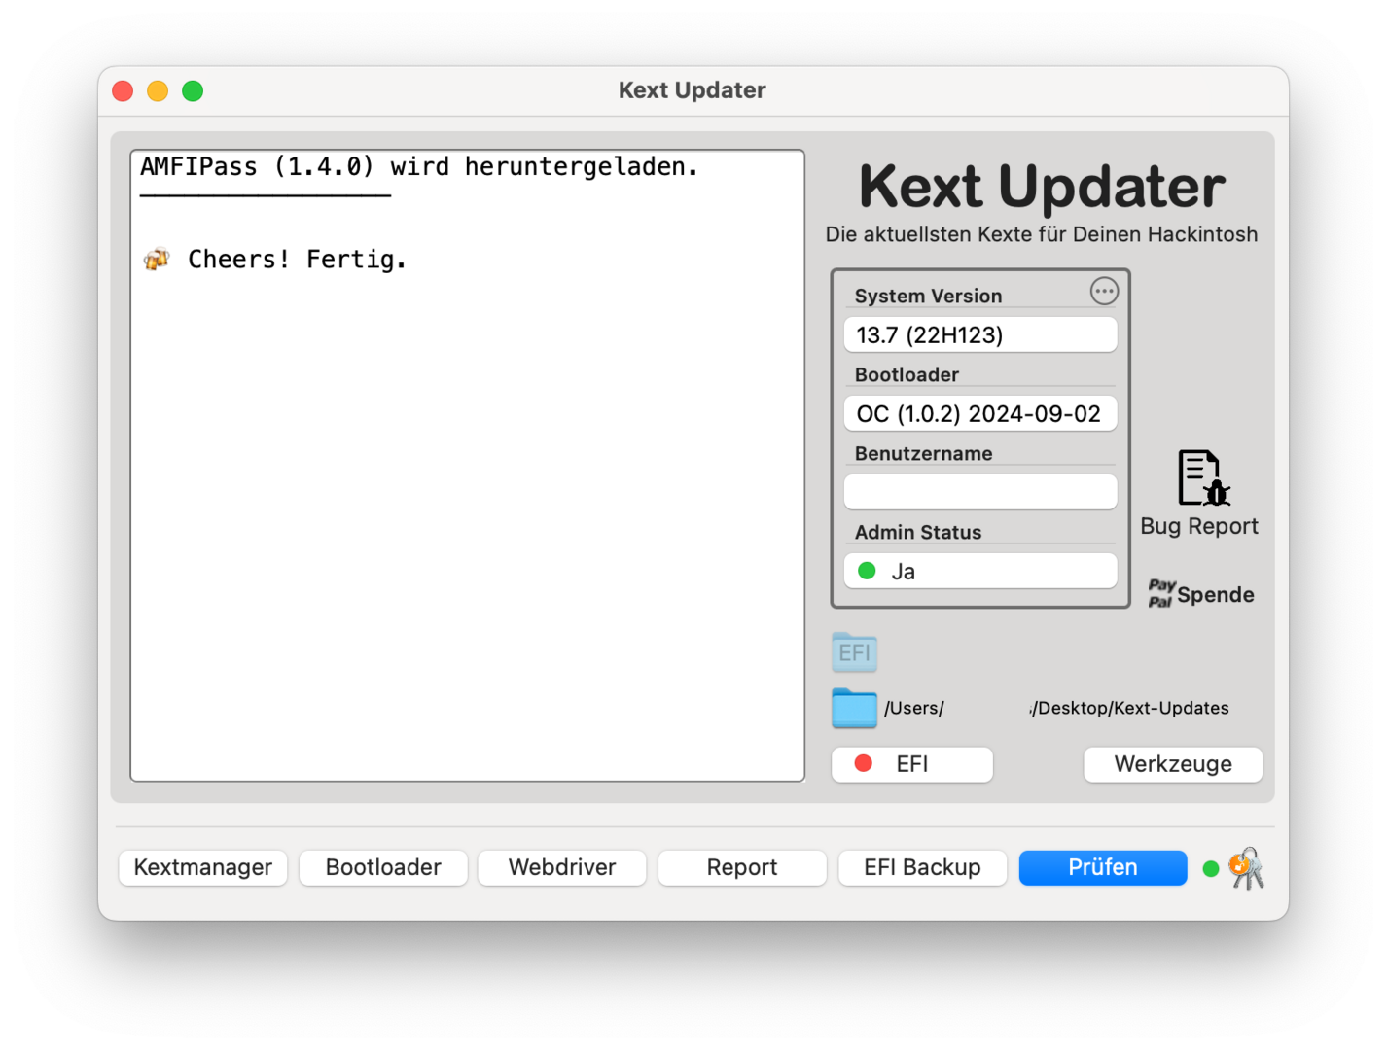Click the blue Prüfen button
Screen dimensions: 1387x1050
click(1103, 867)
